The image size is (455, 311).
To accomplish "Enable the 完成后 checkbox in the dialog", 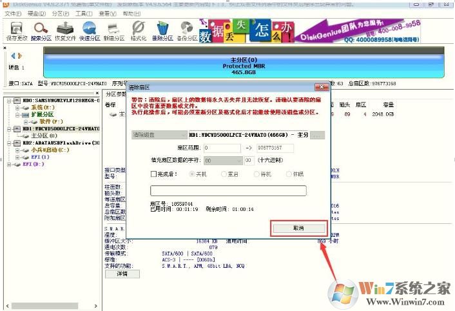I will (153, 174).
